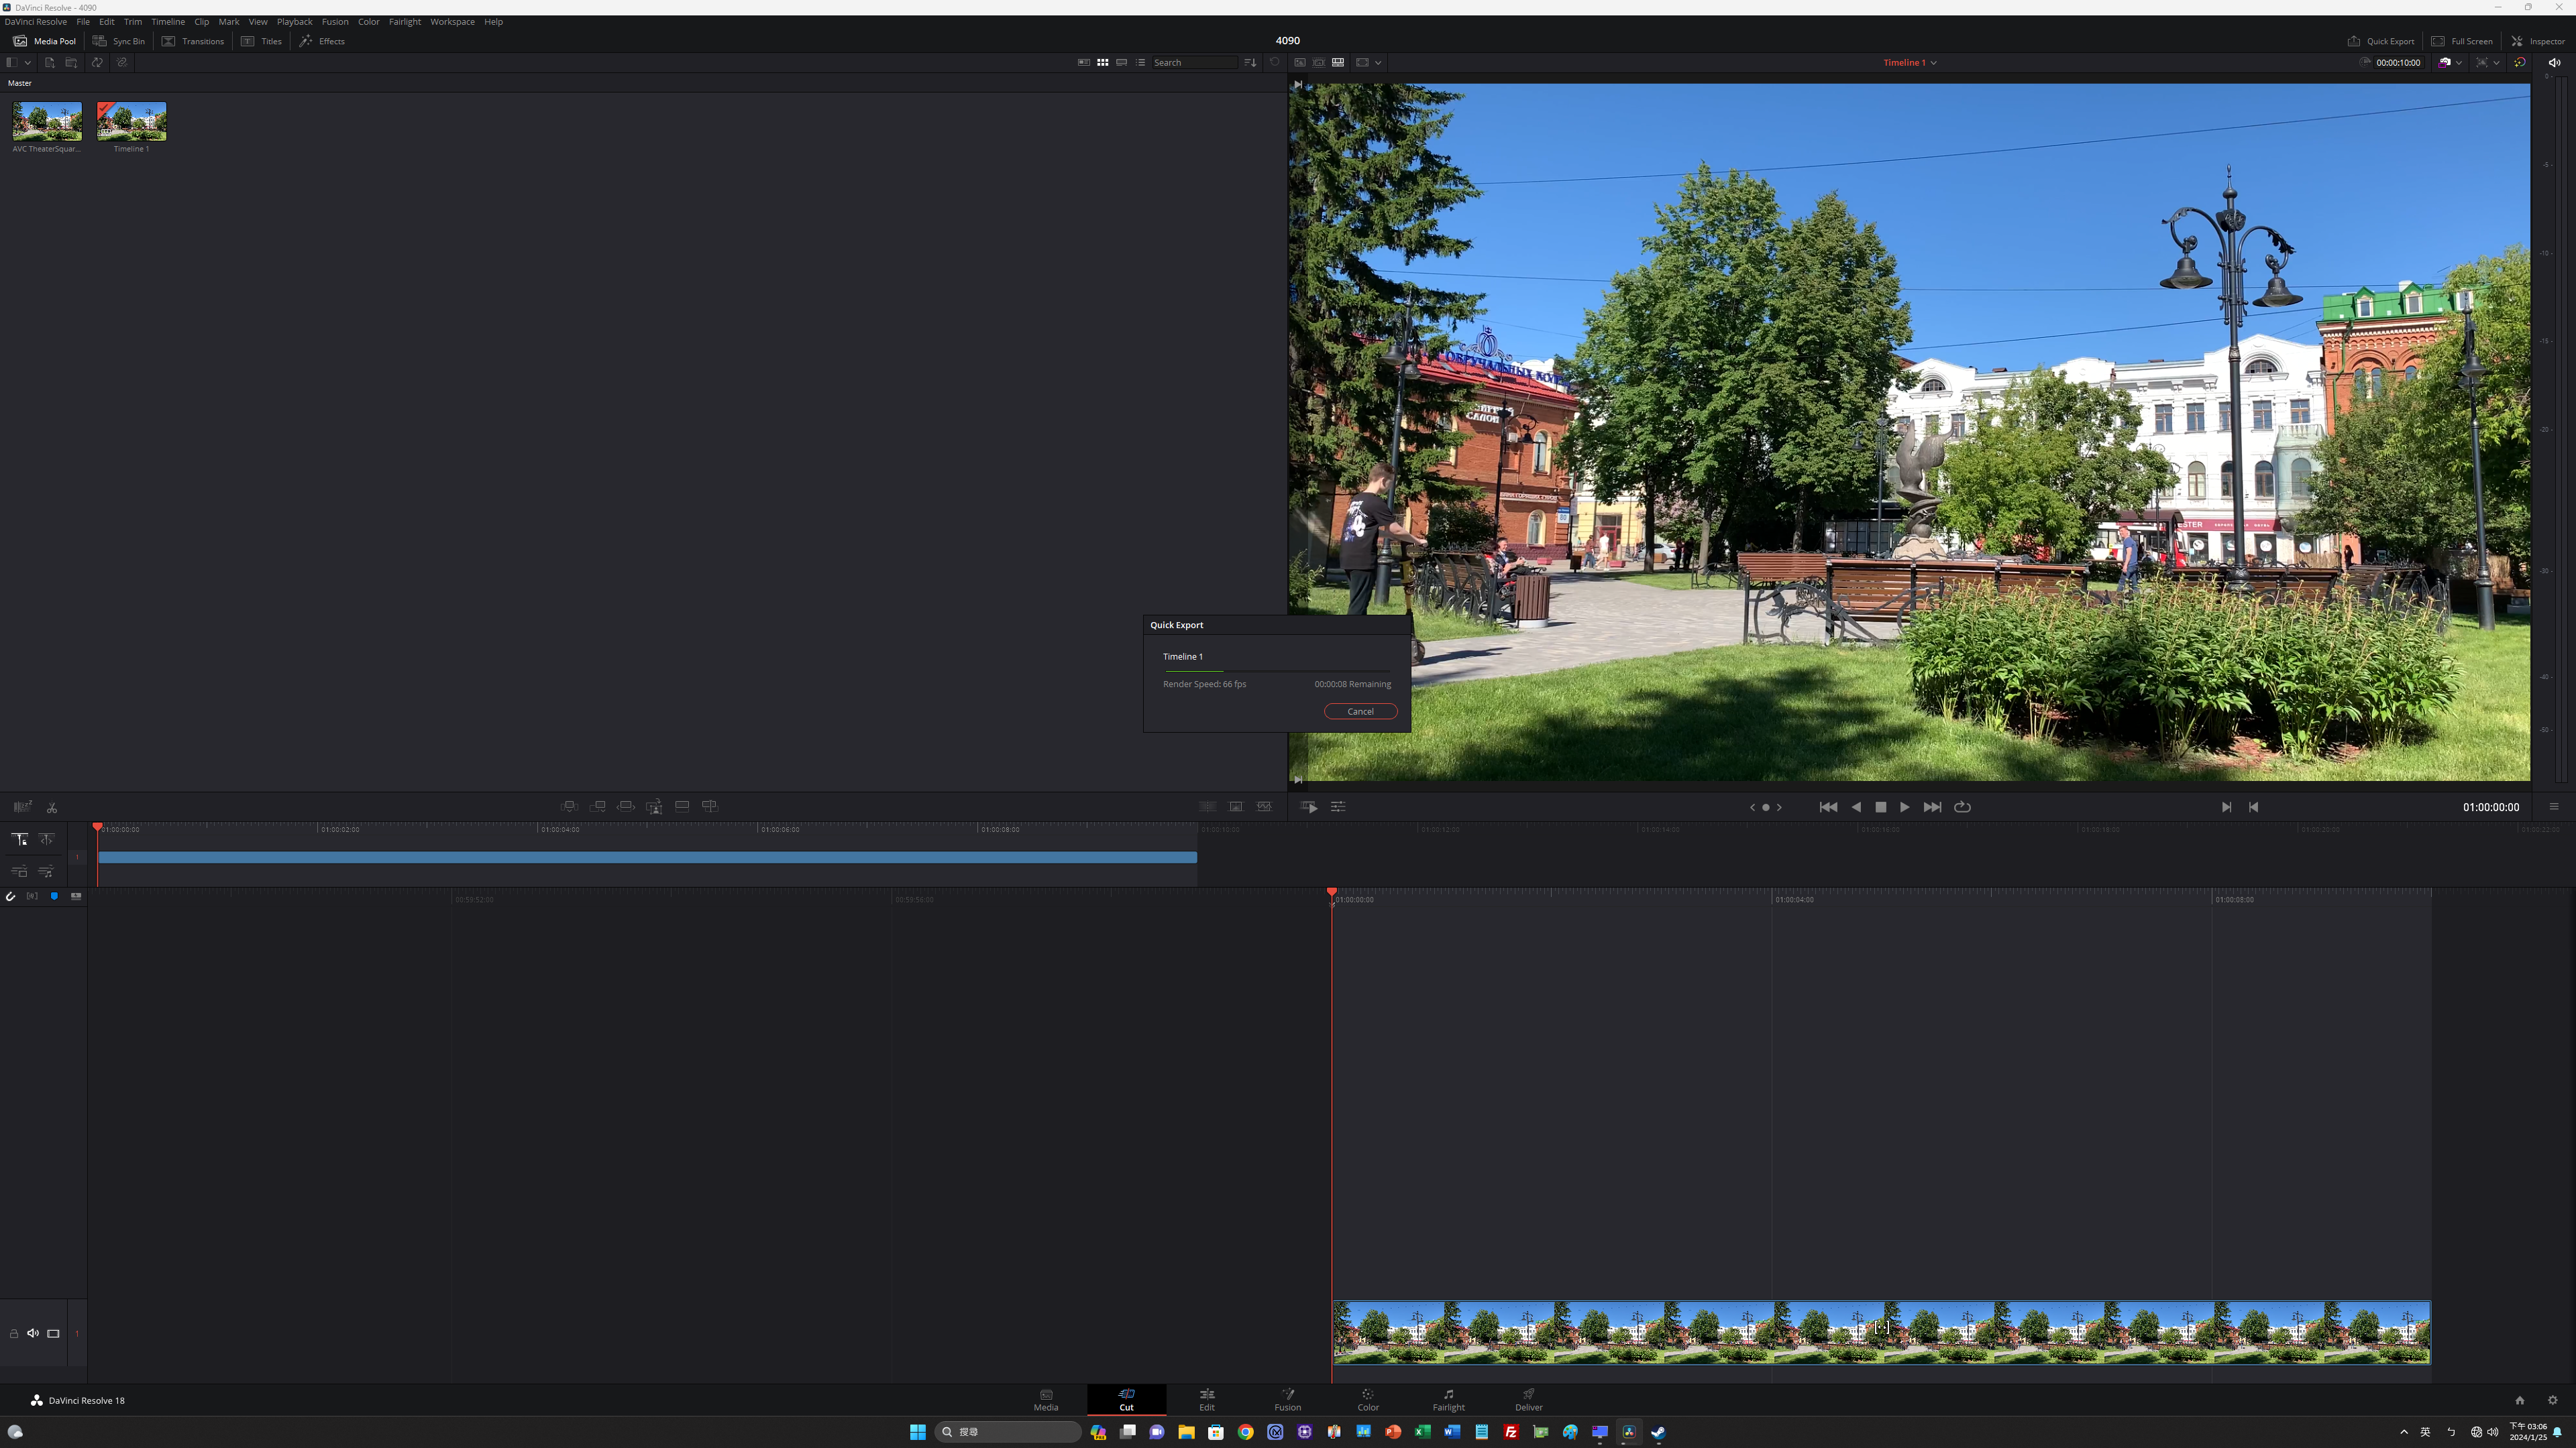Click the Relink Media icon

(x=122, y=62)
